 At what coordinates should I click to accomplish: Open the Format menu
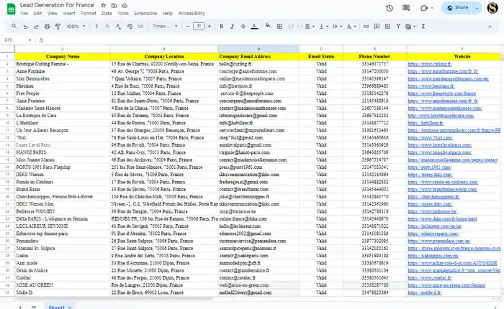pyautogui.click(x=89, y=13)
